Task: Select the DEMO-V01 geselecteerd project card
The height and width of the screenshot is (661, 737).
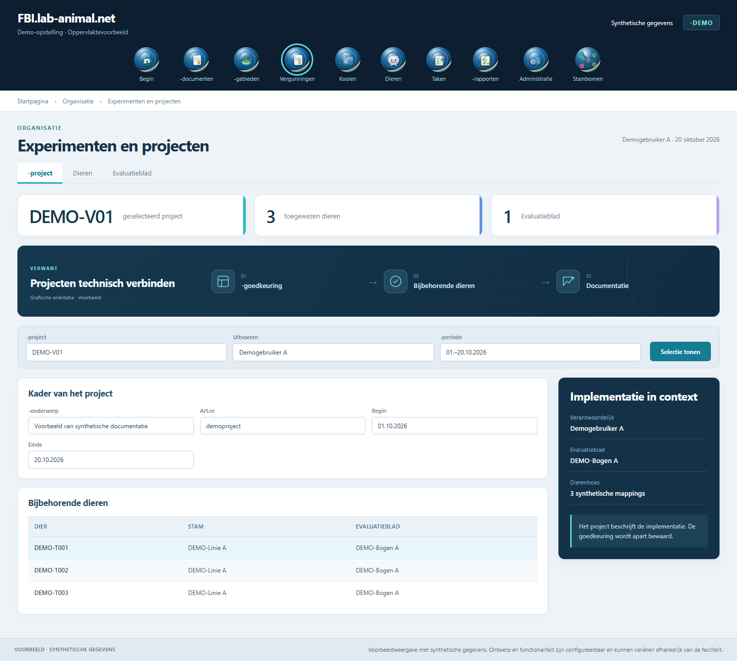Action: (132, 215)
